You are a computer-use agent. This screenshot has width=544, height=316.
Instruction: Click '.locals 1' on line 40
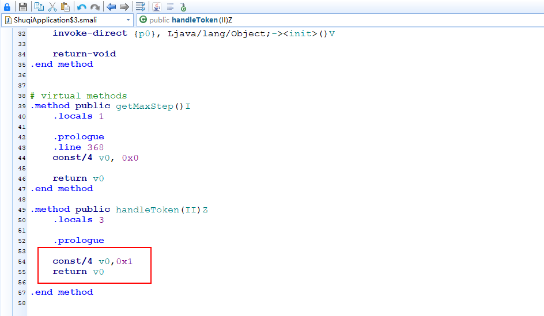pos(78,116)
